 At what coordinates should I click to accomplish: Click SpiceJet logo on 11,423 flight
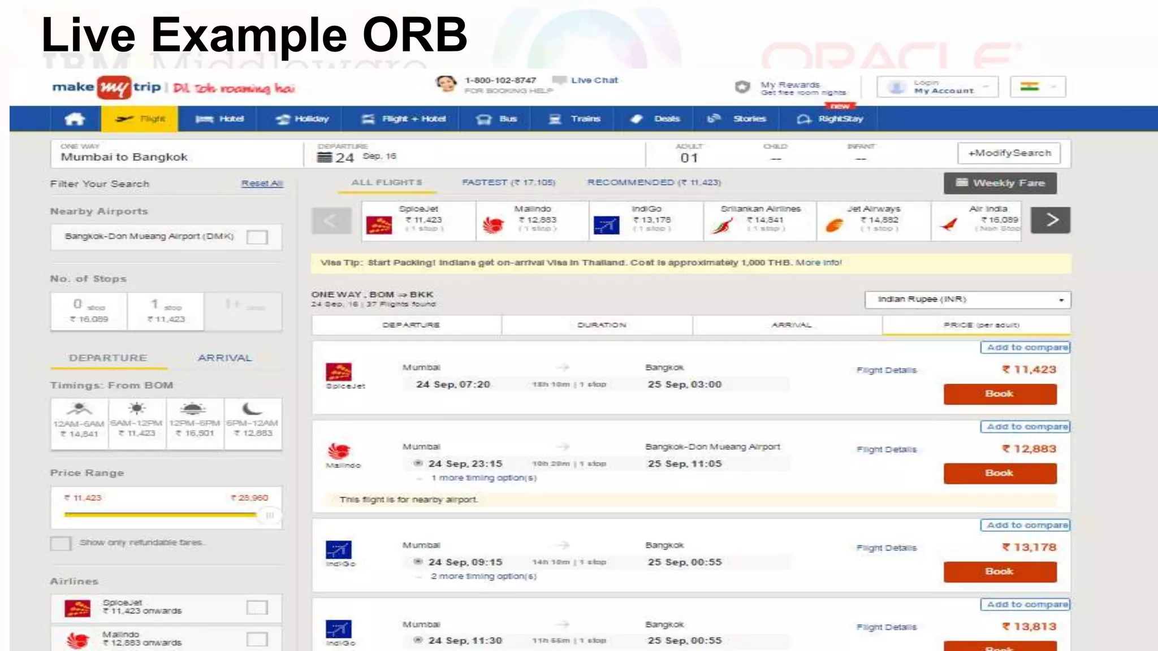339,372
